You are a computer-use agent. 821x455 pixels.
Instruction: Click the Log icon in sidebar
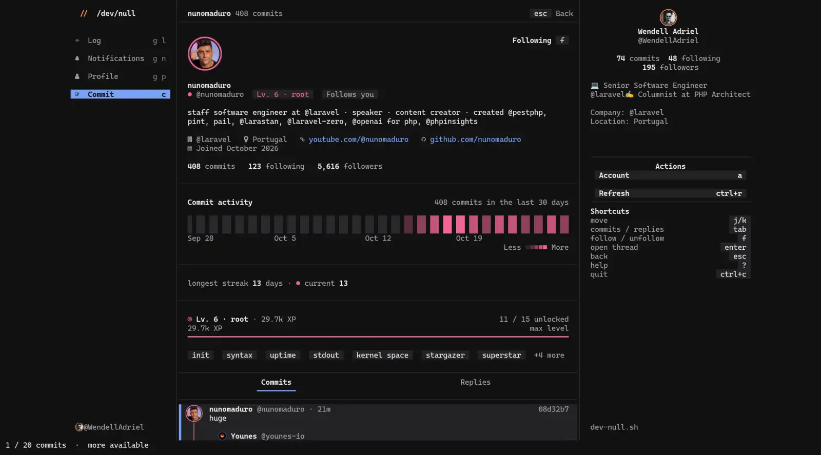[77, 41]
